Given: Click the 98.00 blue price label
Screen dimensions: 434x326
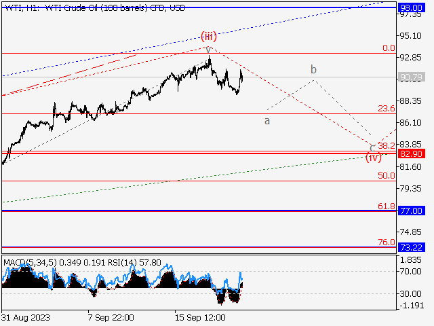Looking at the screenshot, I should coord(412,7).
